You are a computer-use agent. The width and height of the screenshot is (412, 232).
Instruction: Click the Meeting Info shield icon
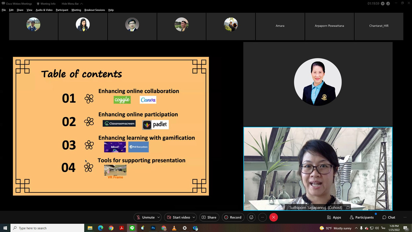(x=38, y=4)
